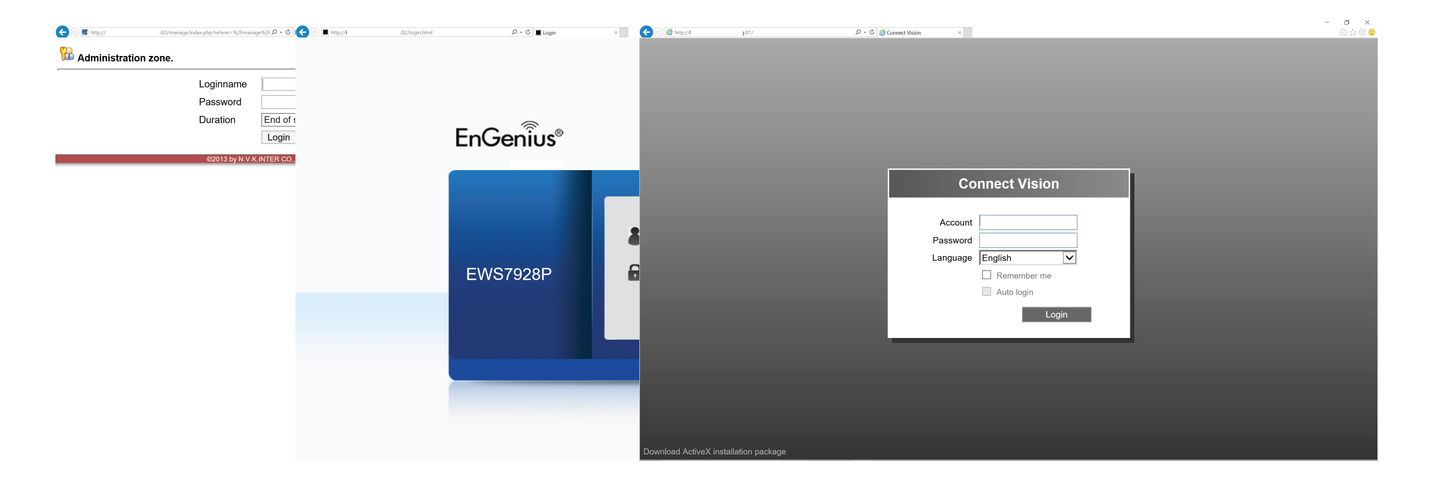Open address dropdown in Administration zone browser

(x=281, y=32)
